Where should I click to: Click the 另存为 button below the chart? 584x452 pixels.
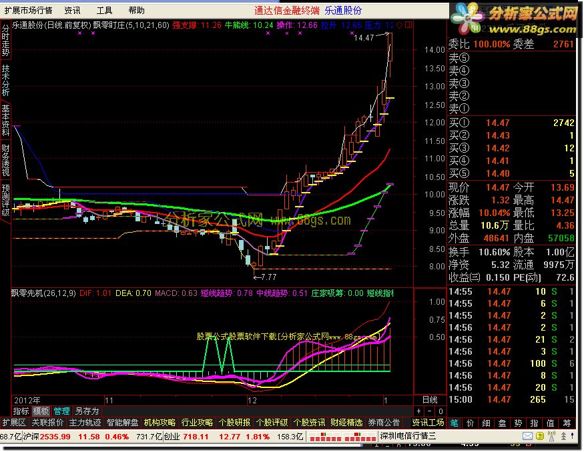pos(87,411)
